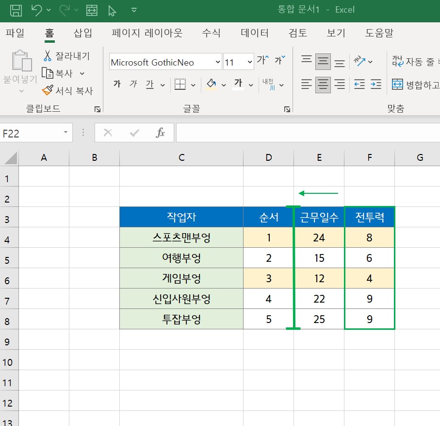The height and width of the screenshot is (426, 440).
Task: Open the Name Box dropdown arrow
Action: tap(65, 132)
